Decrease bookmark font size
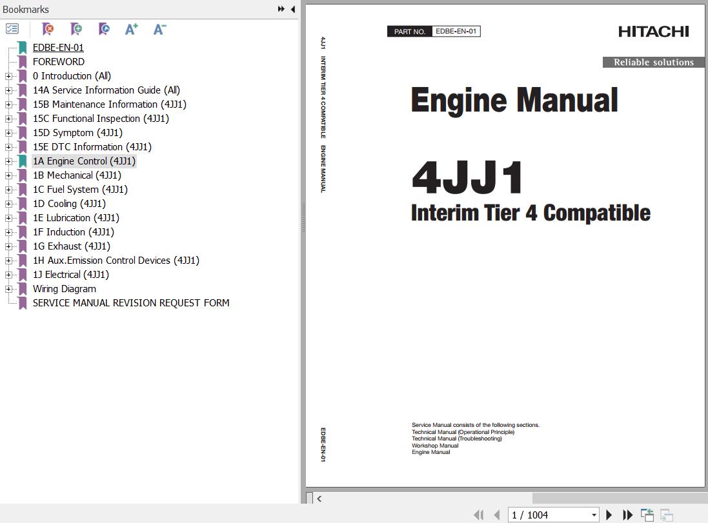The height and width of the screenshot is (523, 708). [159, 29]
